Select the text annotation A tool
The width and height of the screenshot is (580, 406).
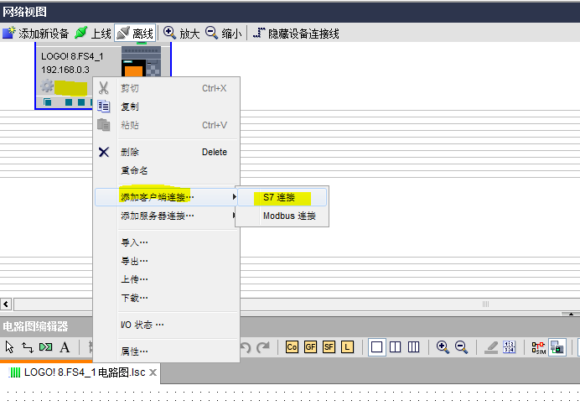tap(65, 347)
